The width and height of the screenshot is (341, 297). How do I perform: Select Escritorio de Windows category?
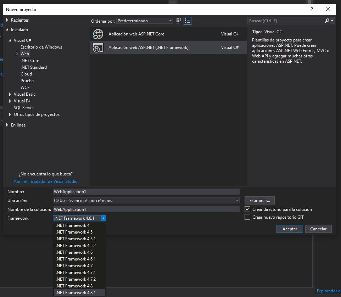(41, 47)
